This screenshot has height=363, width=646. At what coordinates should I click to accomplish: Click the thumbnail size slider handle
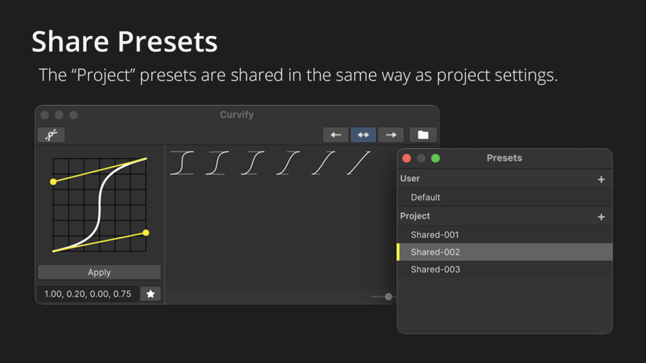(x=388, y=296)
